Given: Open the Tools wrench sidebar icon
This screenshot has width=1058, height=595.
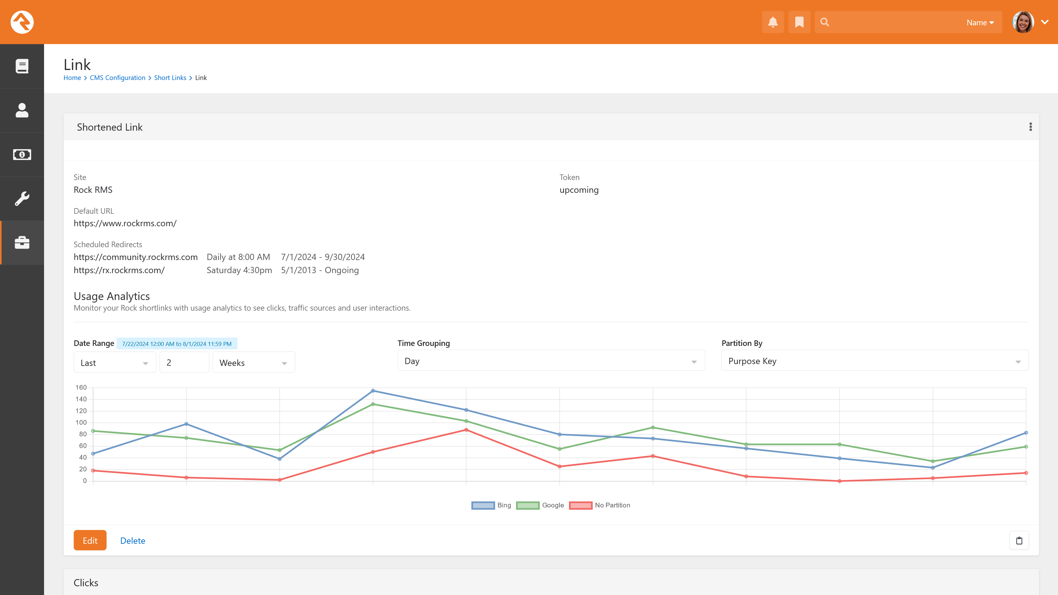Looking at the screenshot, I should tap(22, 199).
